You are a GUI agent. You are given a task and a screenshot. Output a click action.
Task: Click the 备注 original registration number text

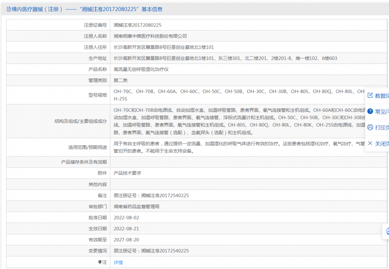click(151, 195)
